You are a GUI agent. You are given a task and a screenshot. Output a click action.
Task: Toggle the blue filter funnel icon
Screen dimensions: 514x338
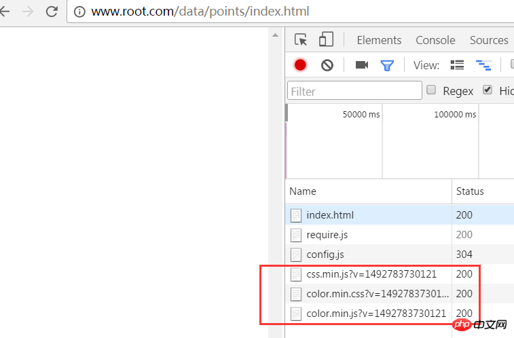[387, 65]
